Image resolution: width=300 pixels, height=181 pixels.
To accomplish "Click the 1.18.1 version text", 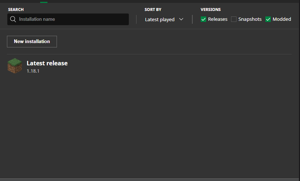I will 33,71.
